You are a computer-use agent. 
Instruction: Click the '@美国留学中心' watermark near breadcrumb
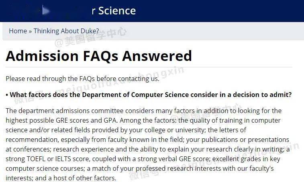90,37
